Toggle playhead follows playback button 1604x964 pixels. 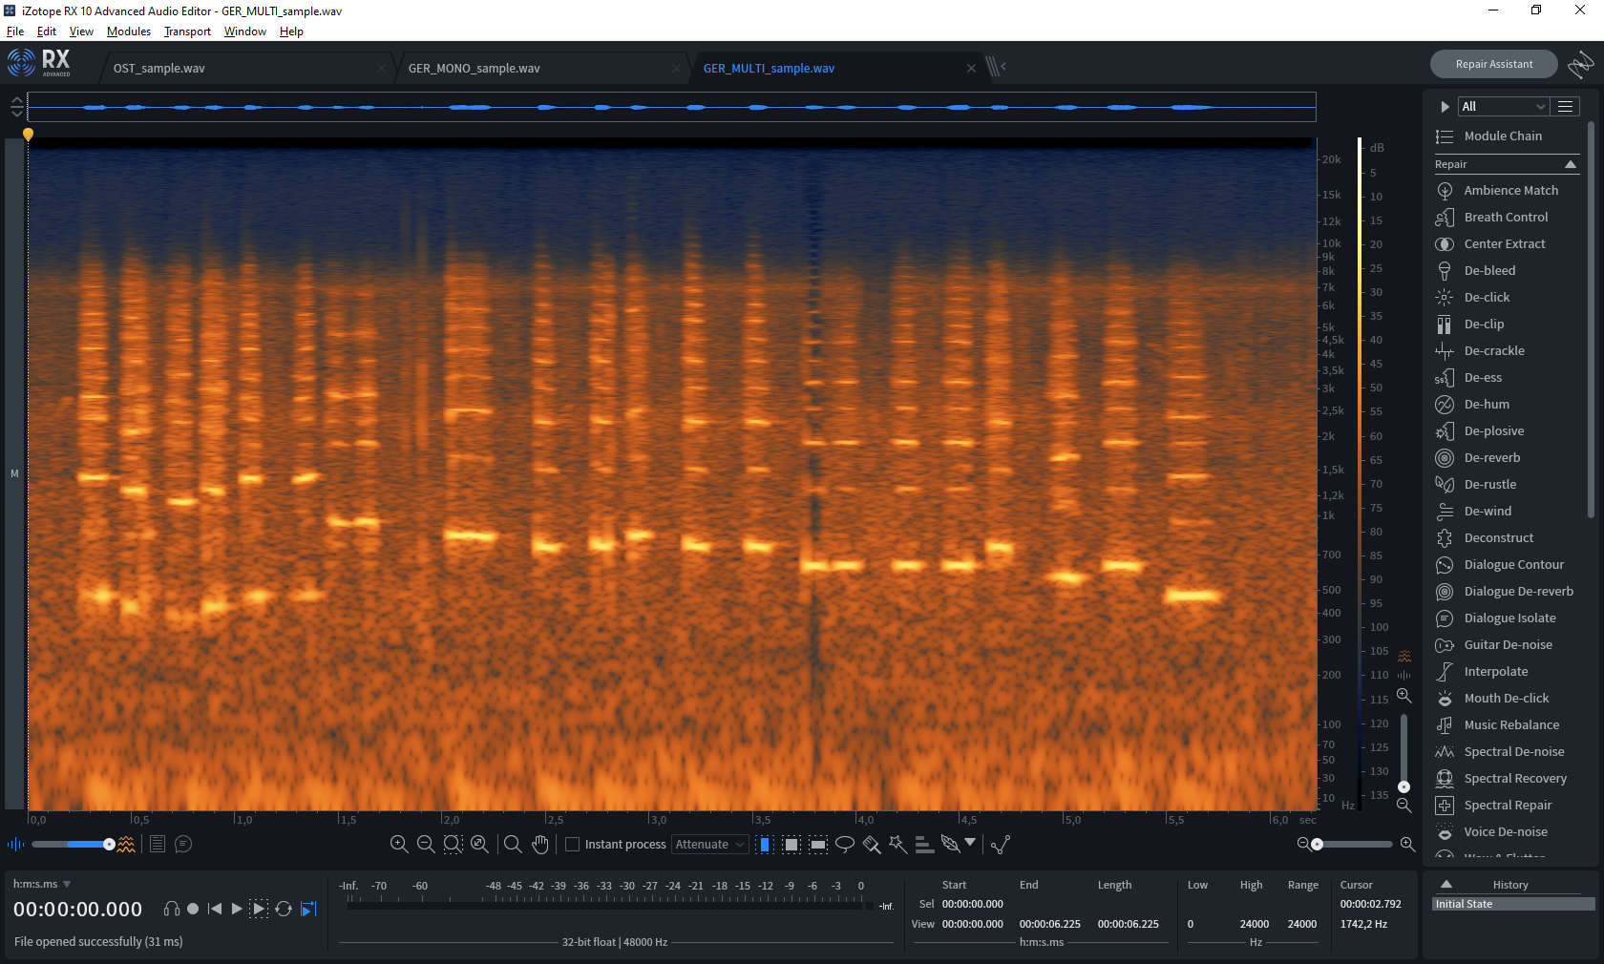coord(308,909)
